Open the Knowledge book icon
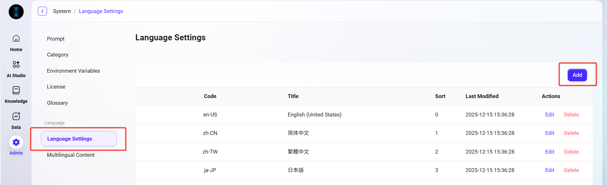The image size is (607, 185). [x=16, y=90]
